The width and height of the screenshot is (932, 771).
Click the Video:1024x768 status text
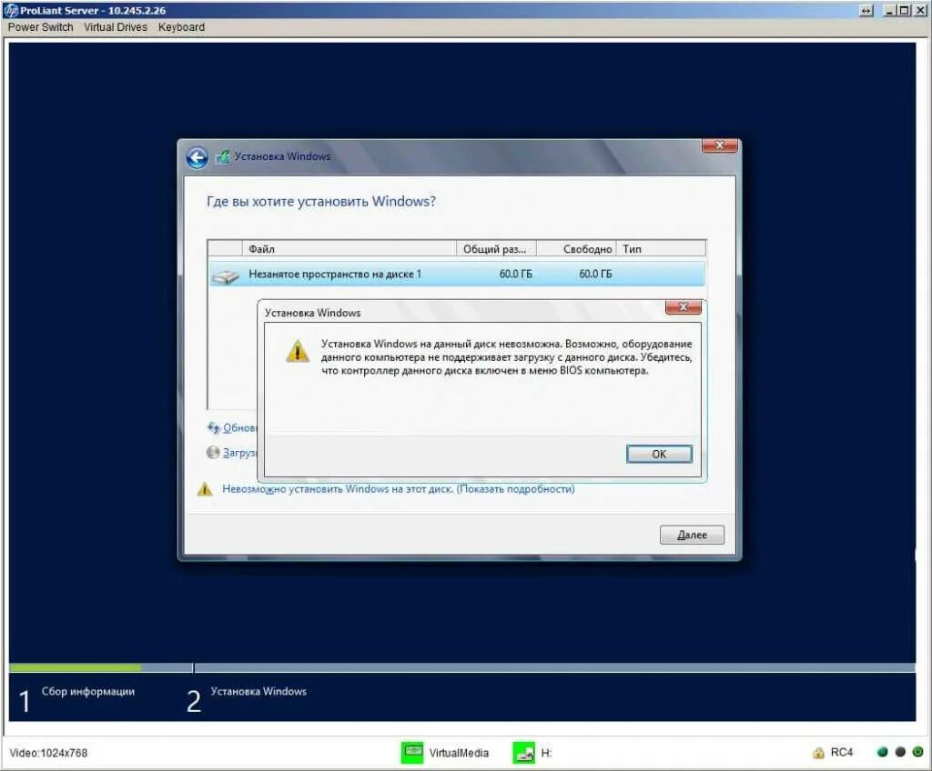pos(48,753)
